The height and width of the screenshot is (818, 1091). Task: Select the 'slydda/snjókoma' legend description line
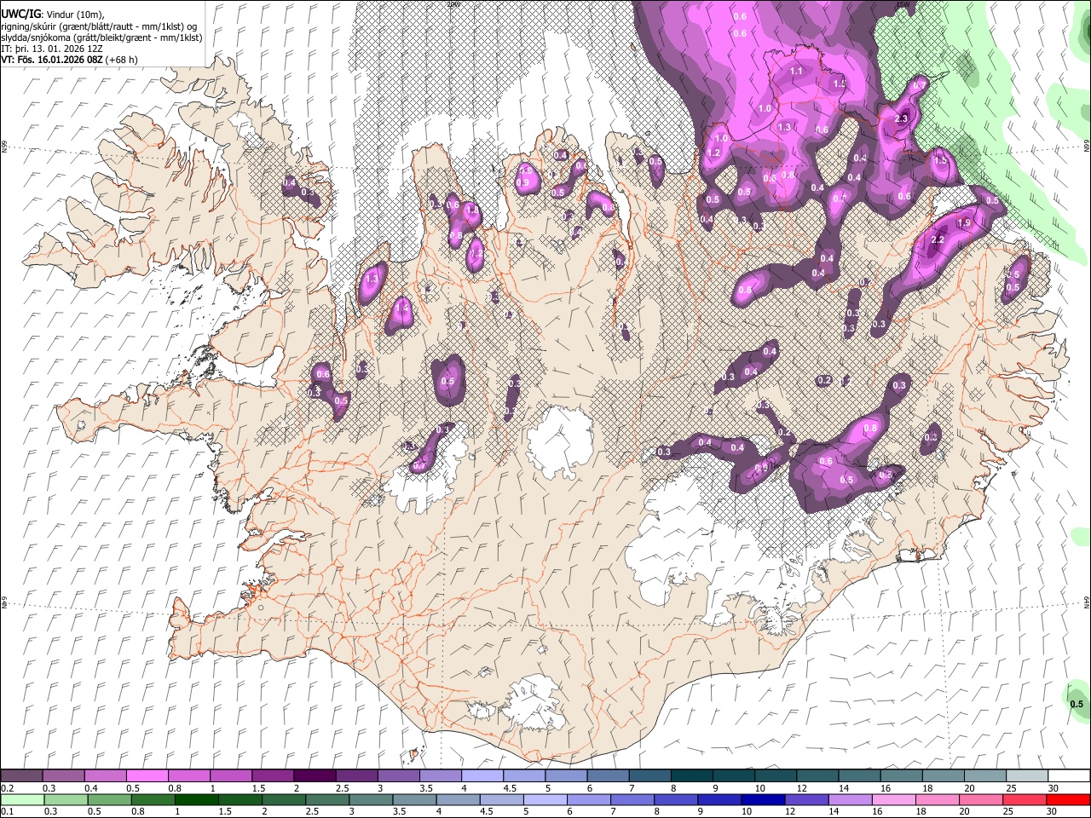click(102, 37)
